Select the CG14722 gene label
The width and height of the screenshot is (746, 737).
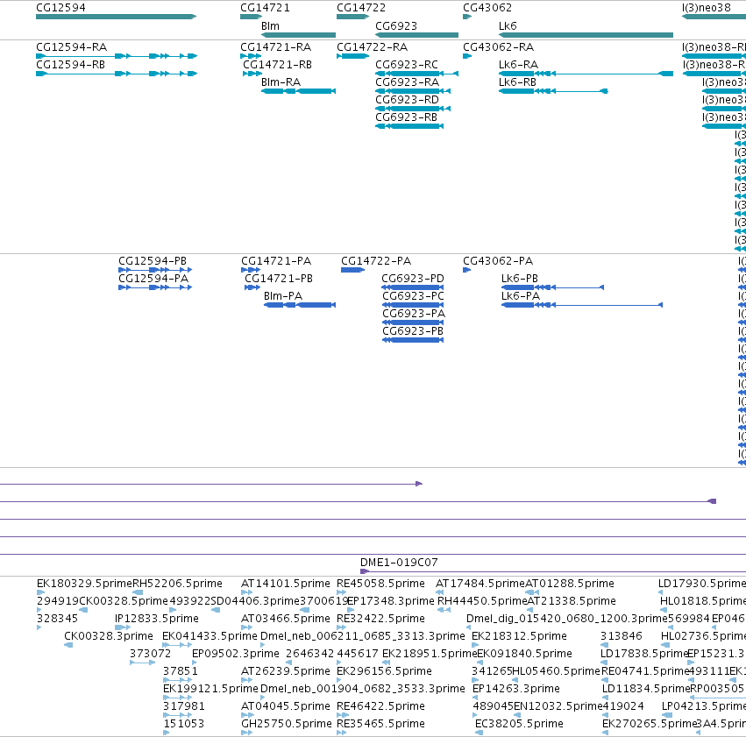point(361,8)
